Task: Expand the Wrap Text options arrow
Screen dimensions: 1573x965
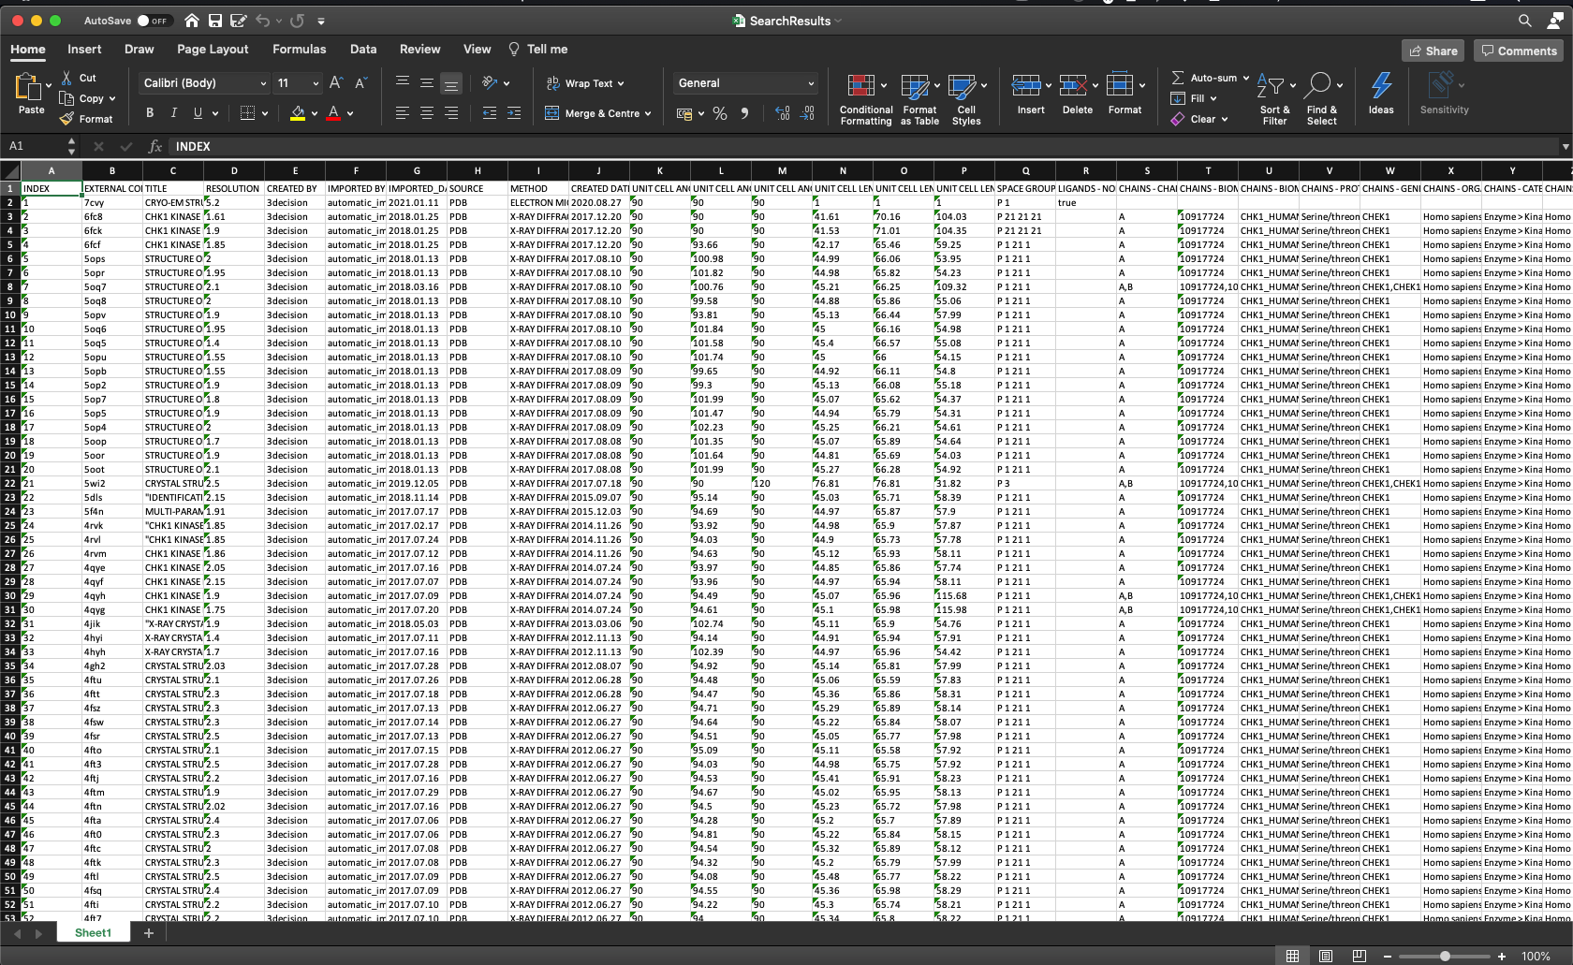Action: click(621, 83)
